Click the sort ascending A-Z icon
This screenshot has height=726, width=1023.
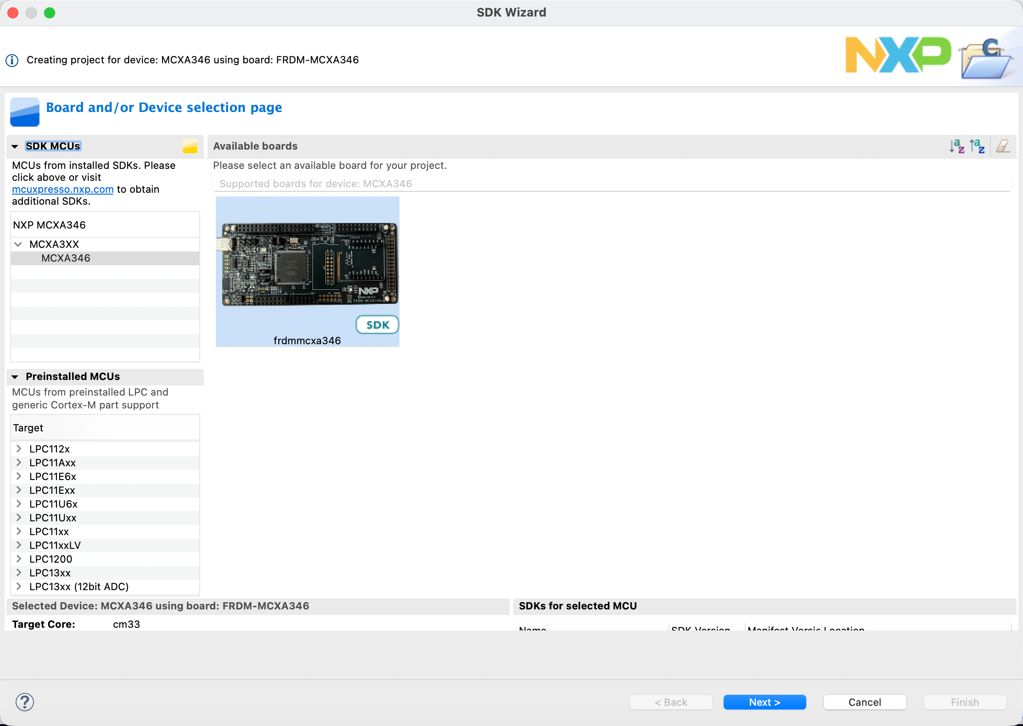click(956, 146)
